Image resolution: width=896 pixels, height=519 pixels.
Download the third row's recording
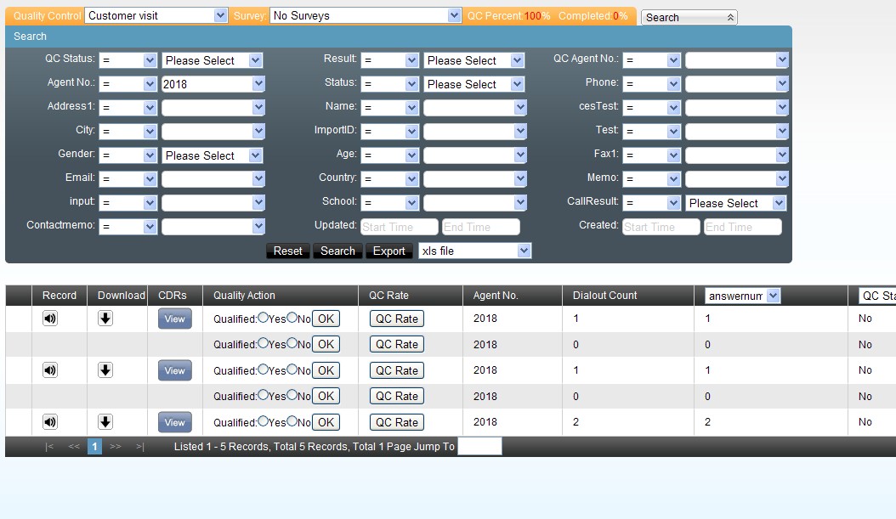pos(105,370)
